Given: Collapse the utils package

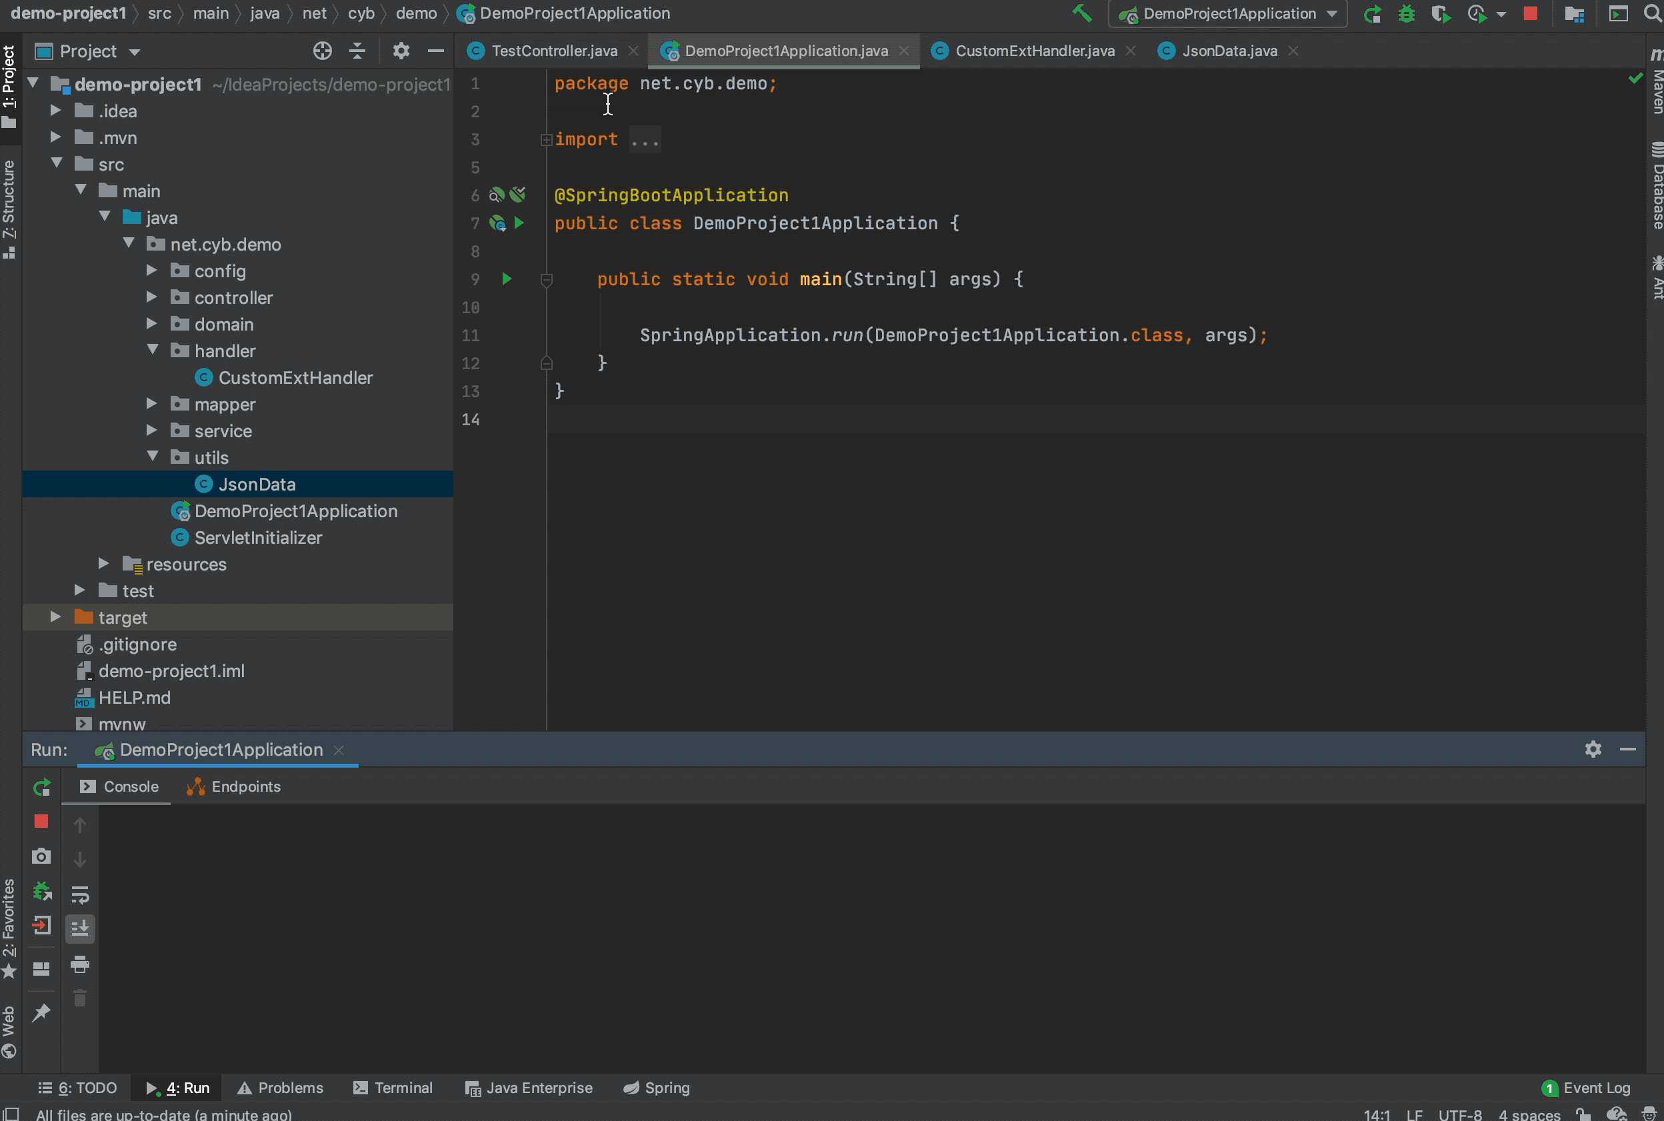Looking at the screenshot, I should (x=152, y=457).
